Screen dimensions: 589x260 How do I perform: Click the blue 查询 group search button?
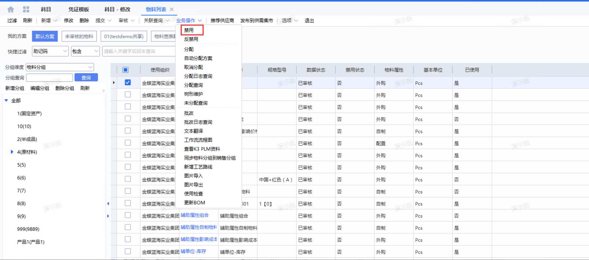click(x=86, y=78)
